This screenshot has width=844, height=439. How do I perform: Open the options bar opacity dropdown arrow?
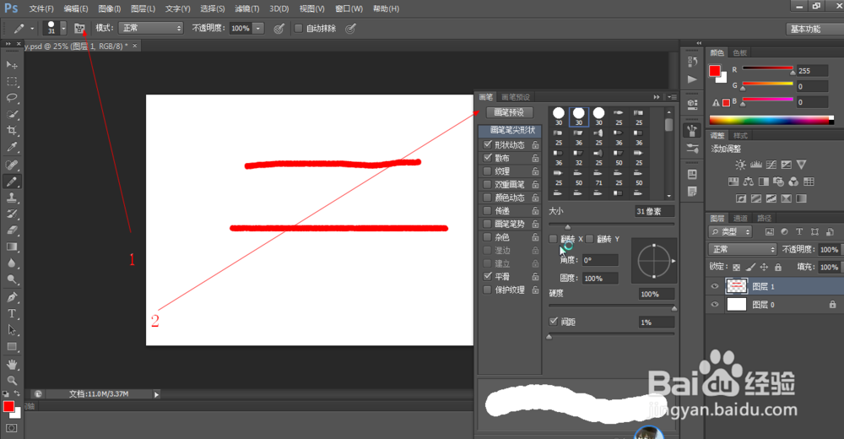tap(258, 28)
